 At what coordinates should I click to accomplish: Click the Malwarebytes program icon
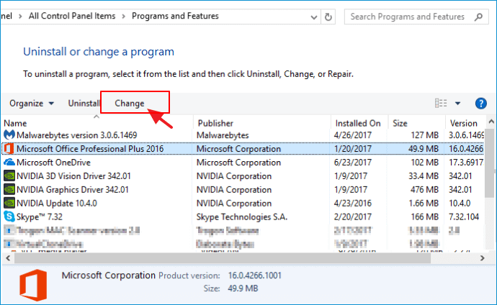(9, 135)
